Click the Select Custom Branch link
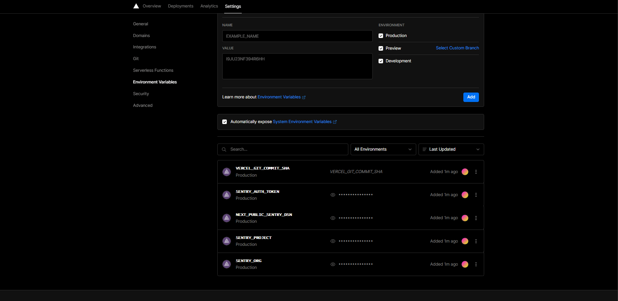618x301 pixels. [457, 48]
